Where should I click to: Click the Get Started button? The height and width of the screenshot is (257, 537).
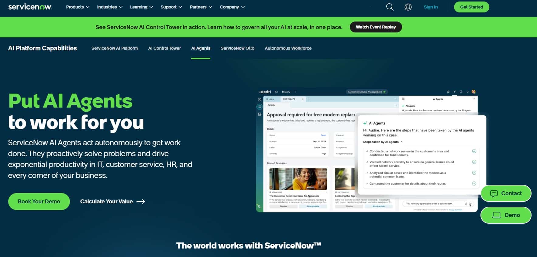coord(471,7)
